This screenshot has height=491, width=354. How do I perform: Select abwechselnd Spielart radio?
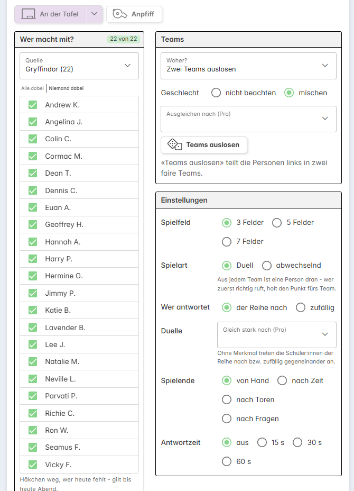point(267,266)
